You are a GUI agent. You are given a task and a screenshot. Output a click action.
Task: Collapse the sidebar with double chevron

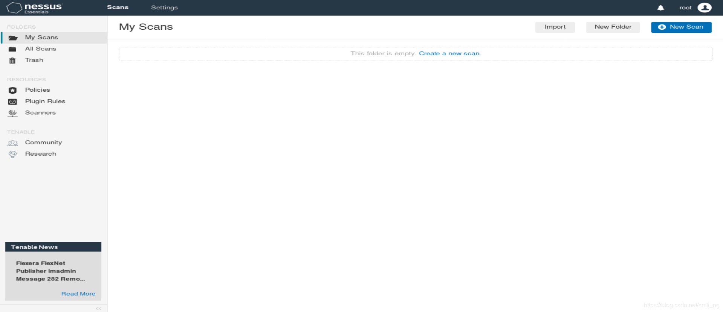pyautogui.click(x=99, y=309)
